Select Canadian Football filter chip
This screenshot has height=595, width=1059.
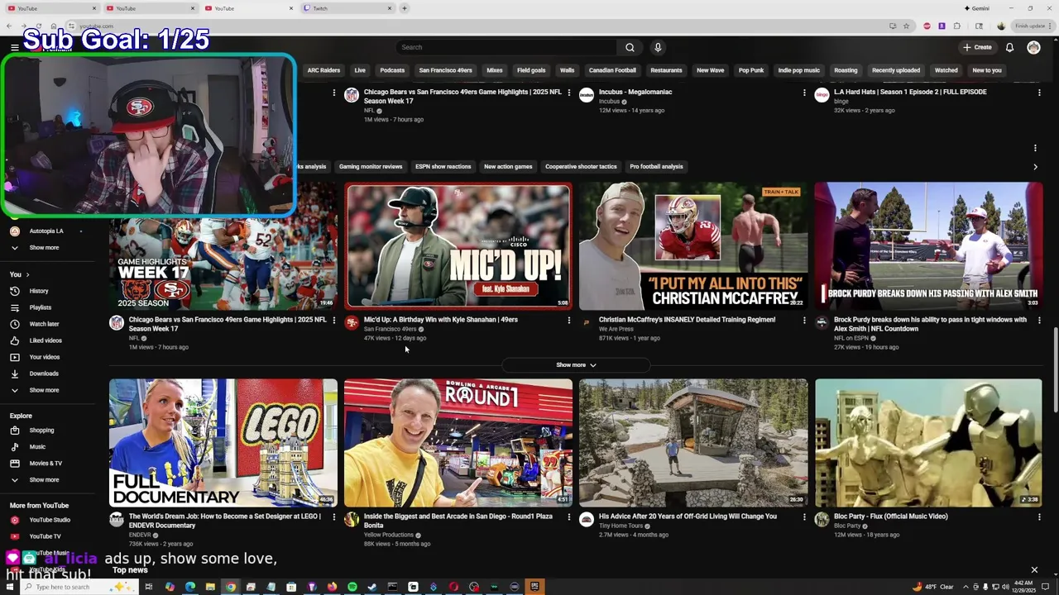[612, 70]
